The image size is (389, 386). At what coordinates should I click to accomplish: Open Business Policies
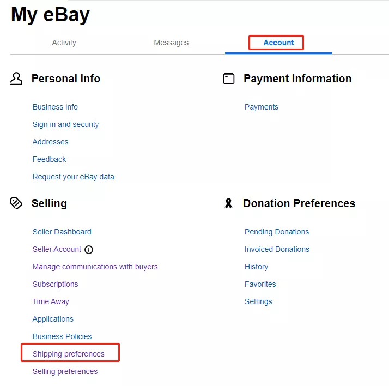(x=62, y=336)
